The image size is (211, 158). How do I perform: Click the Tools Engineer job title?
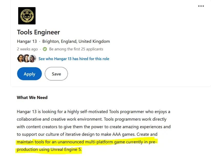38,32
